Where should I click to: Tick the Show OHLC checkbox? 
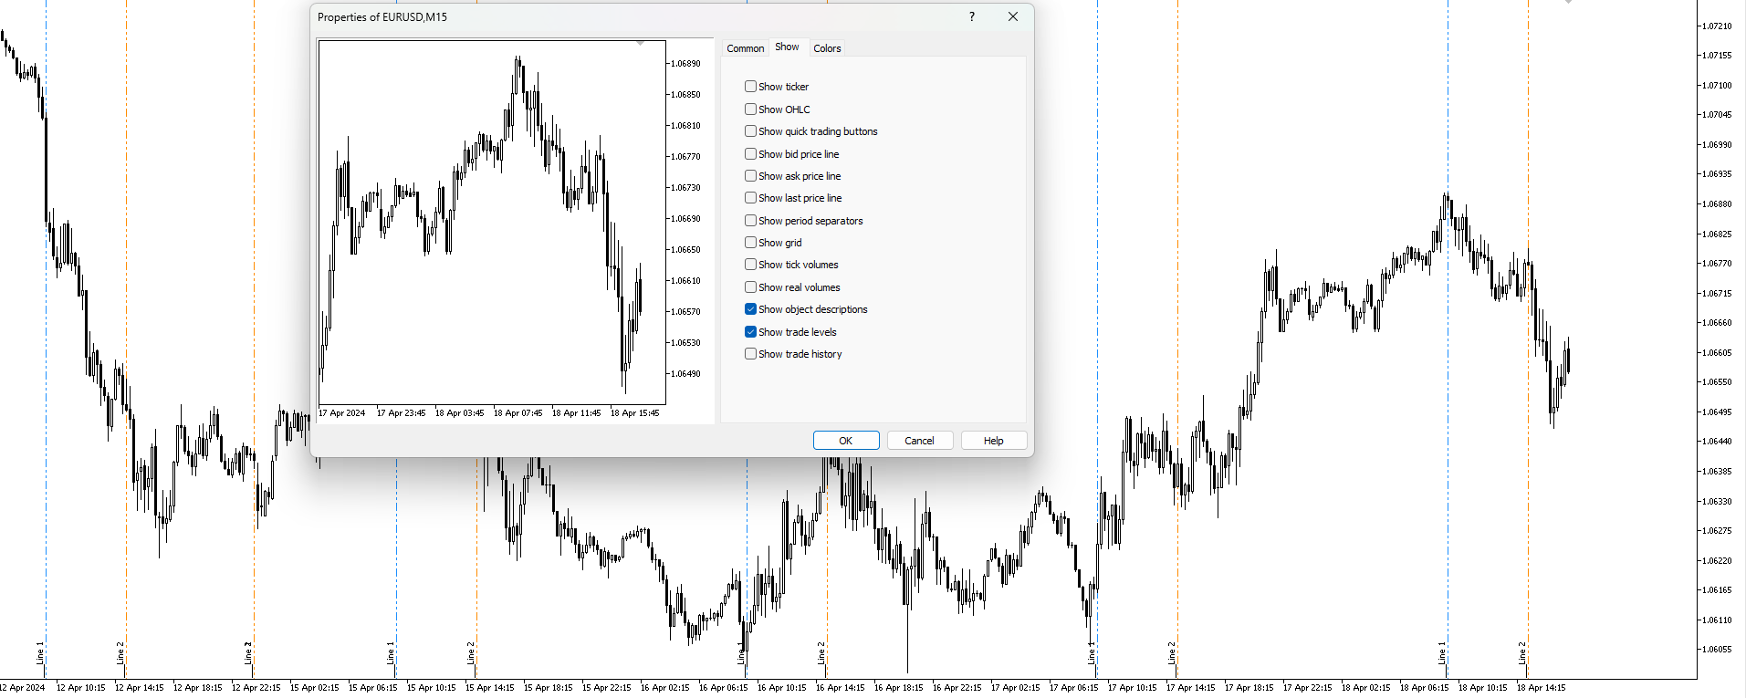click(x=750, y=109)
